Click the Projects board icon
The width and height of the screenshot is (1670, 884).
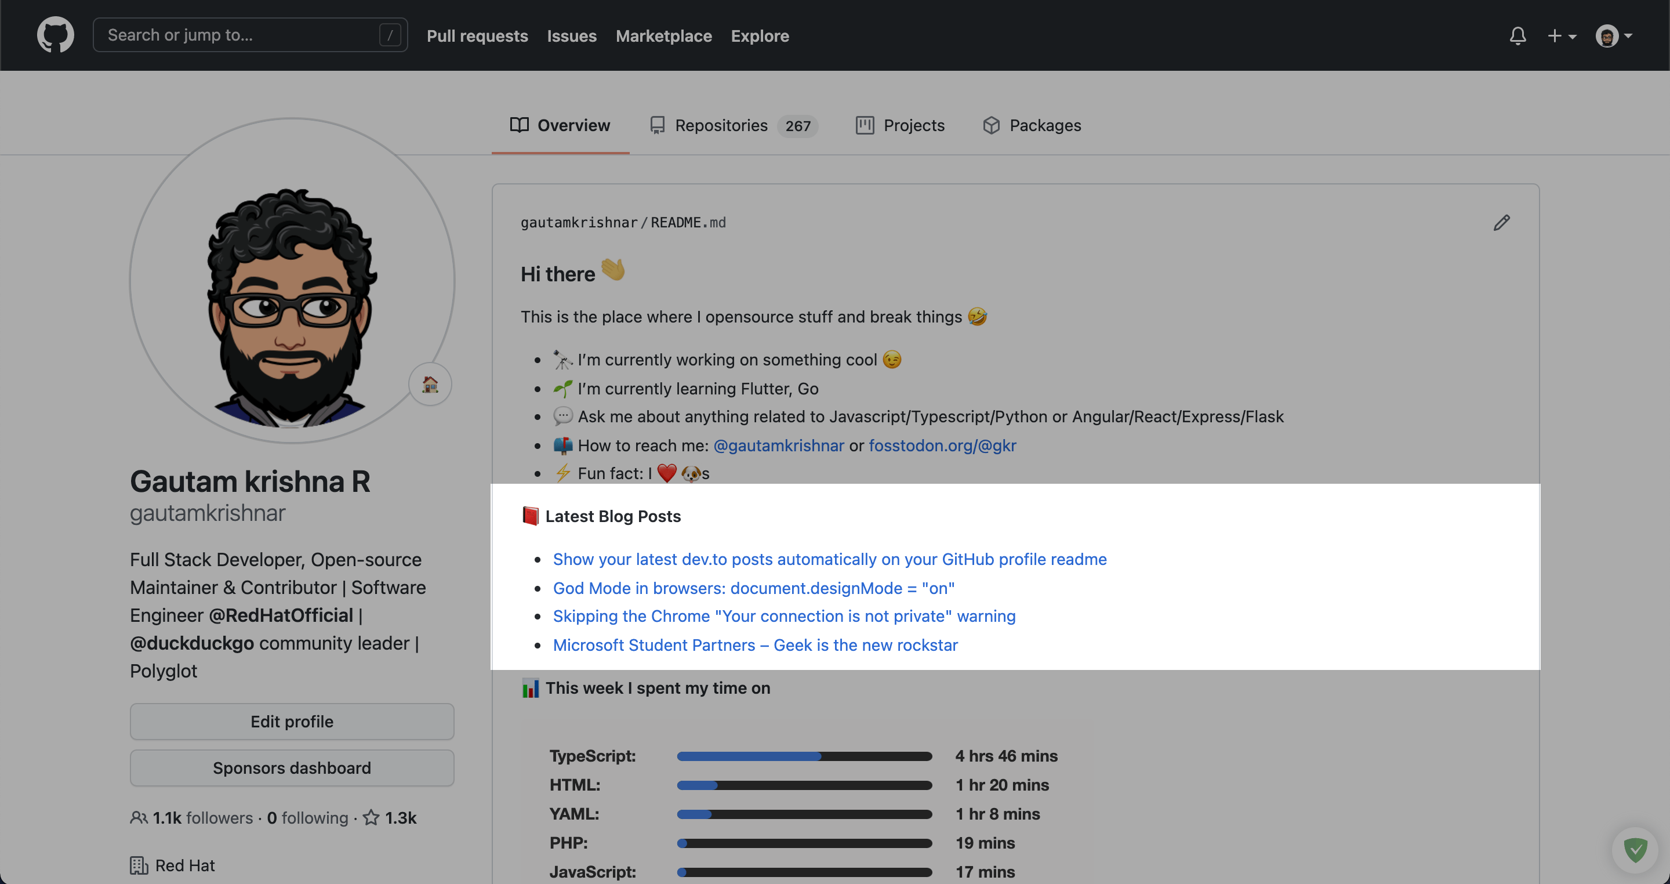865,125
